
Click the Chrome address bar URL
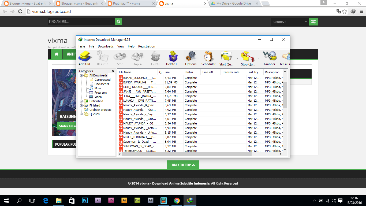click(x=51, y=12)
